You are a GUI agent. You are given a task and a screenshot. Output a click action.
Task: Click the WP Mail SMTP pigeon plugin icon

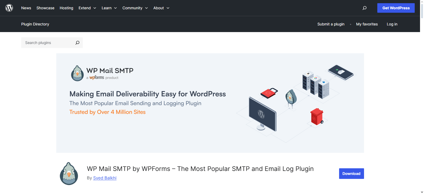(69, 174)
